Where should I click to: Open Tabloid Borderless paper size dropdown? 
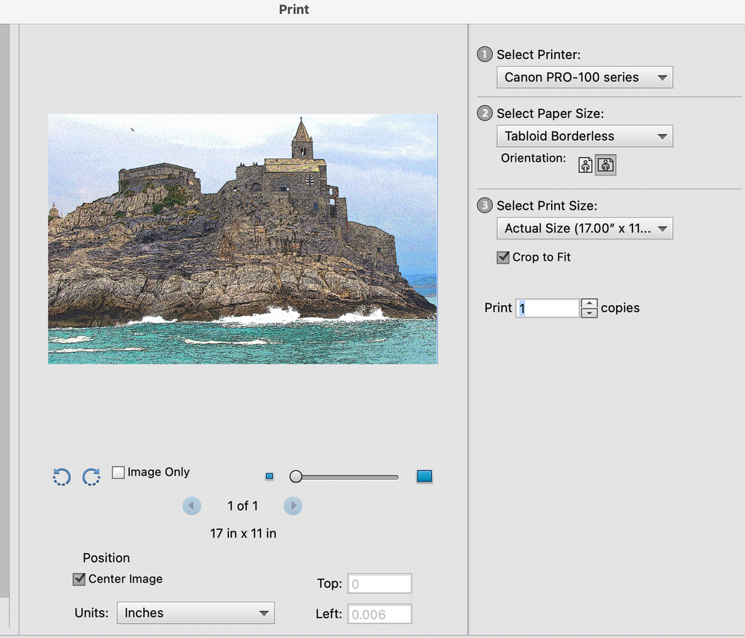585,136
